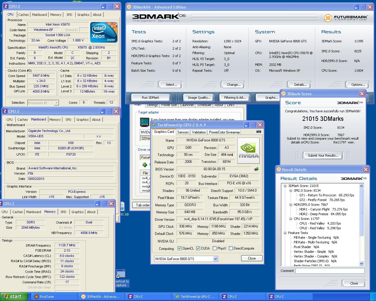The image size is (376, 301).
Task: Open the Caches tab in the top CPU-Z window
Action: pos(23,15)
